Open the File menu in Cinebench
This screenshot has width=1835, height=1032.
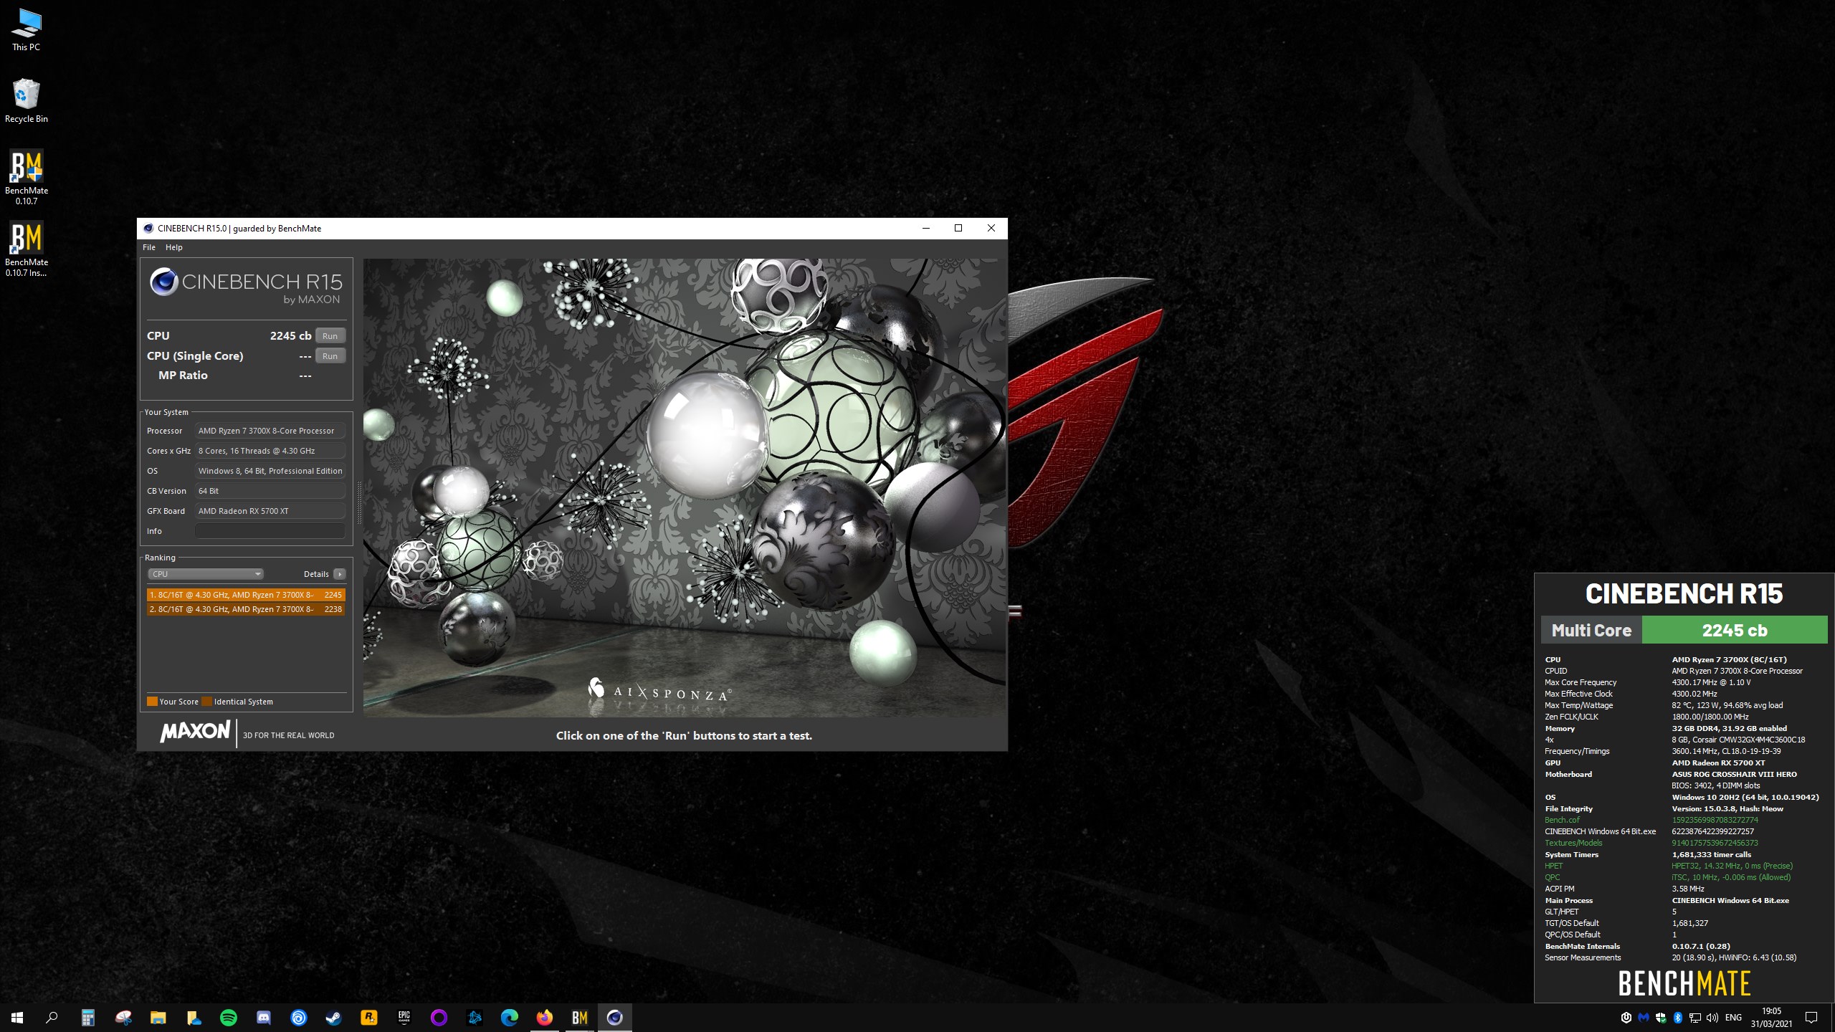click(149, 247)
